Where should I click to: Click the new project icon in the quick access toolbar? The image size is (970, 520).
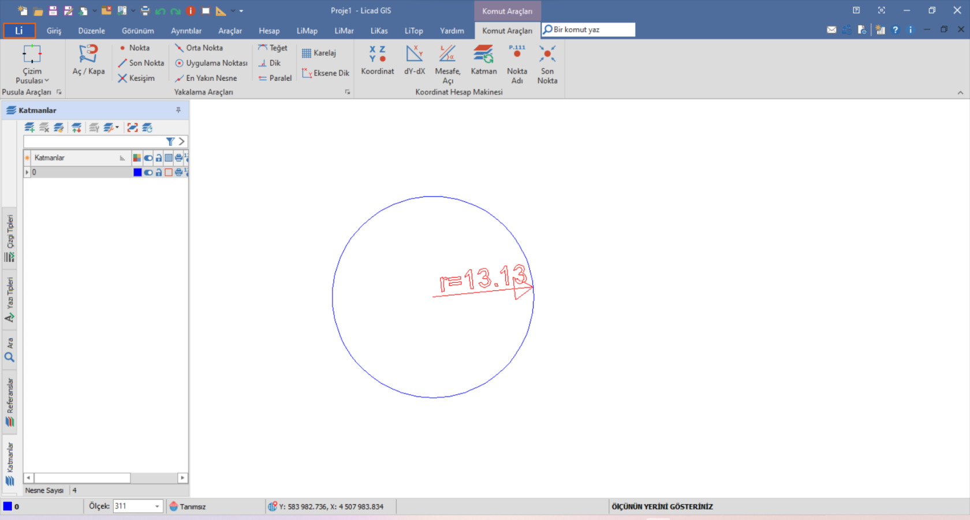[23, 10]
